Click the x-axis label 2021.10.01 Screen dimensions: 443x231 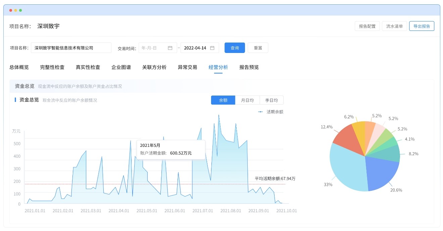click(287, 211)
